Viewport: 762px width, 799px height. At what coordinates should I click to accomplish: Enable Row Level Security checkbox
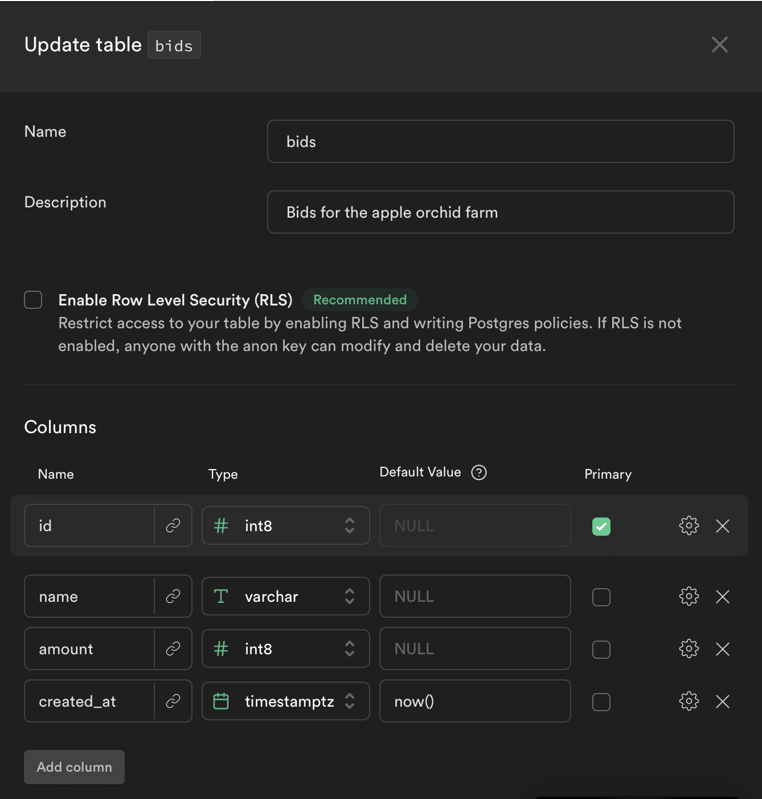click(33, 300)
